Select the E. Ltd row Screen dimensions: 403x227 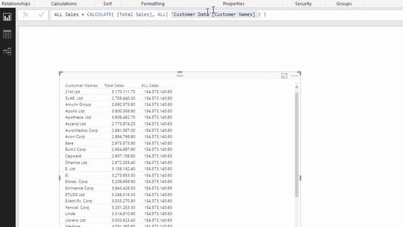coord(118,169)
